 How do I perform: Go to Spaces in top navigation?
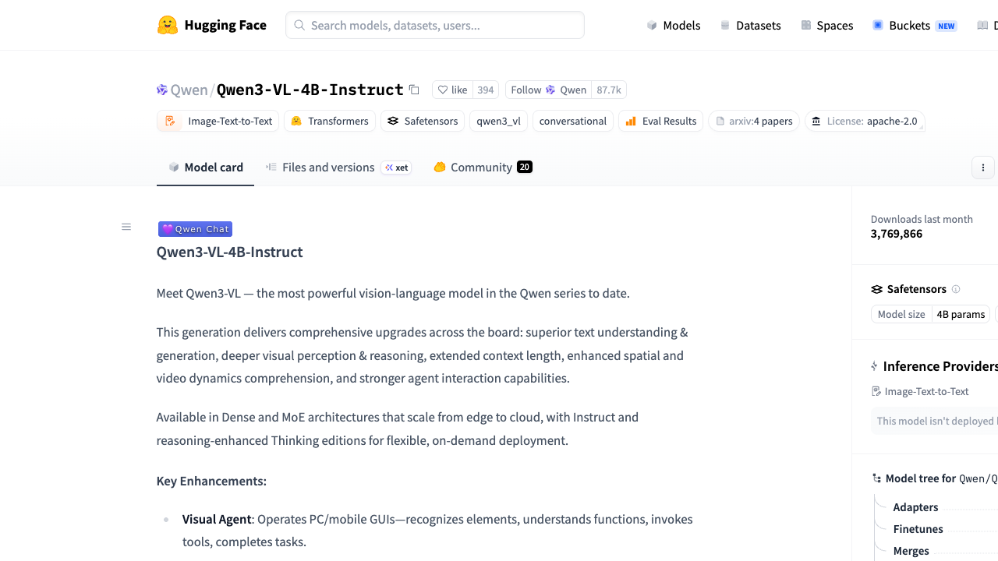[827, 25]
